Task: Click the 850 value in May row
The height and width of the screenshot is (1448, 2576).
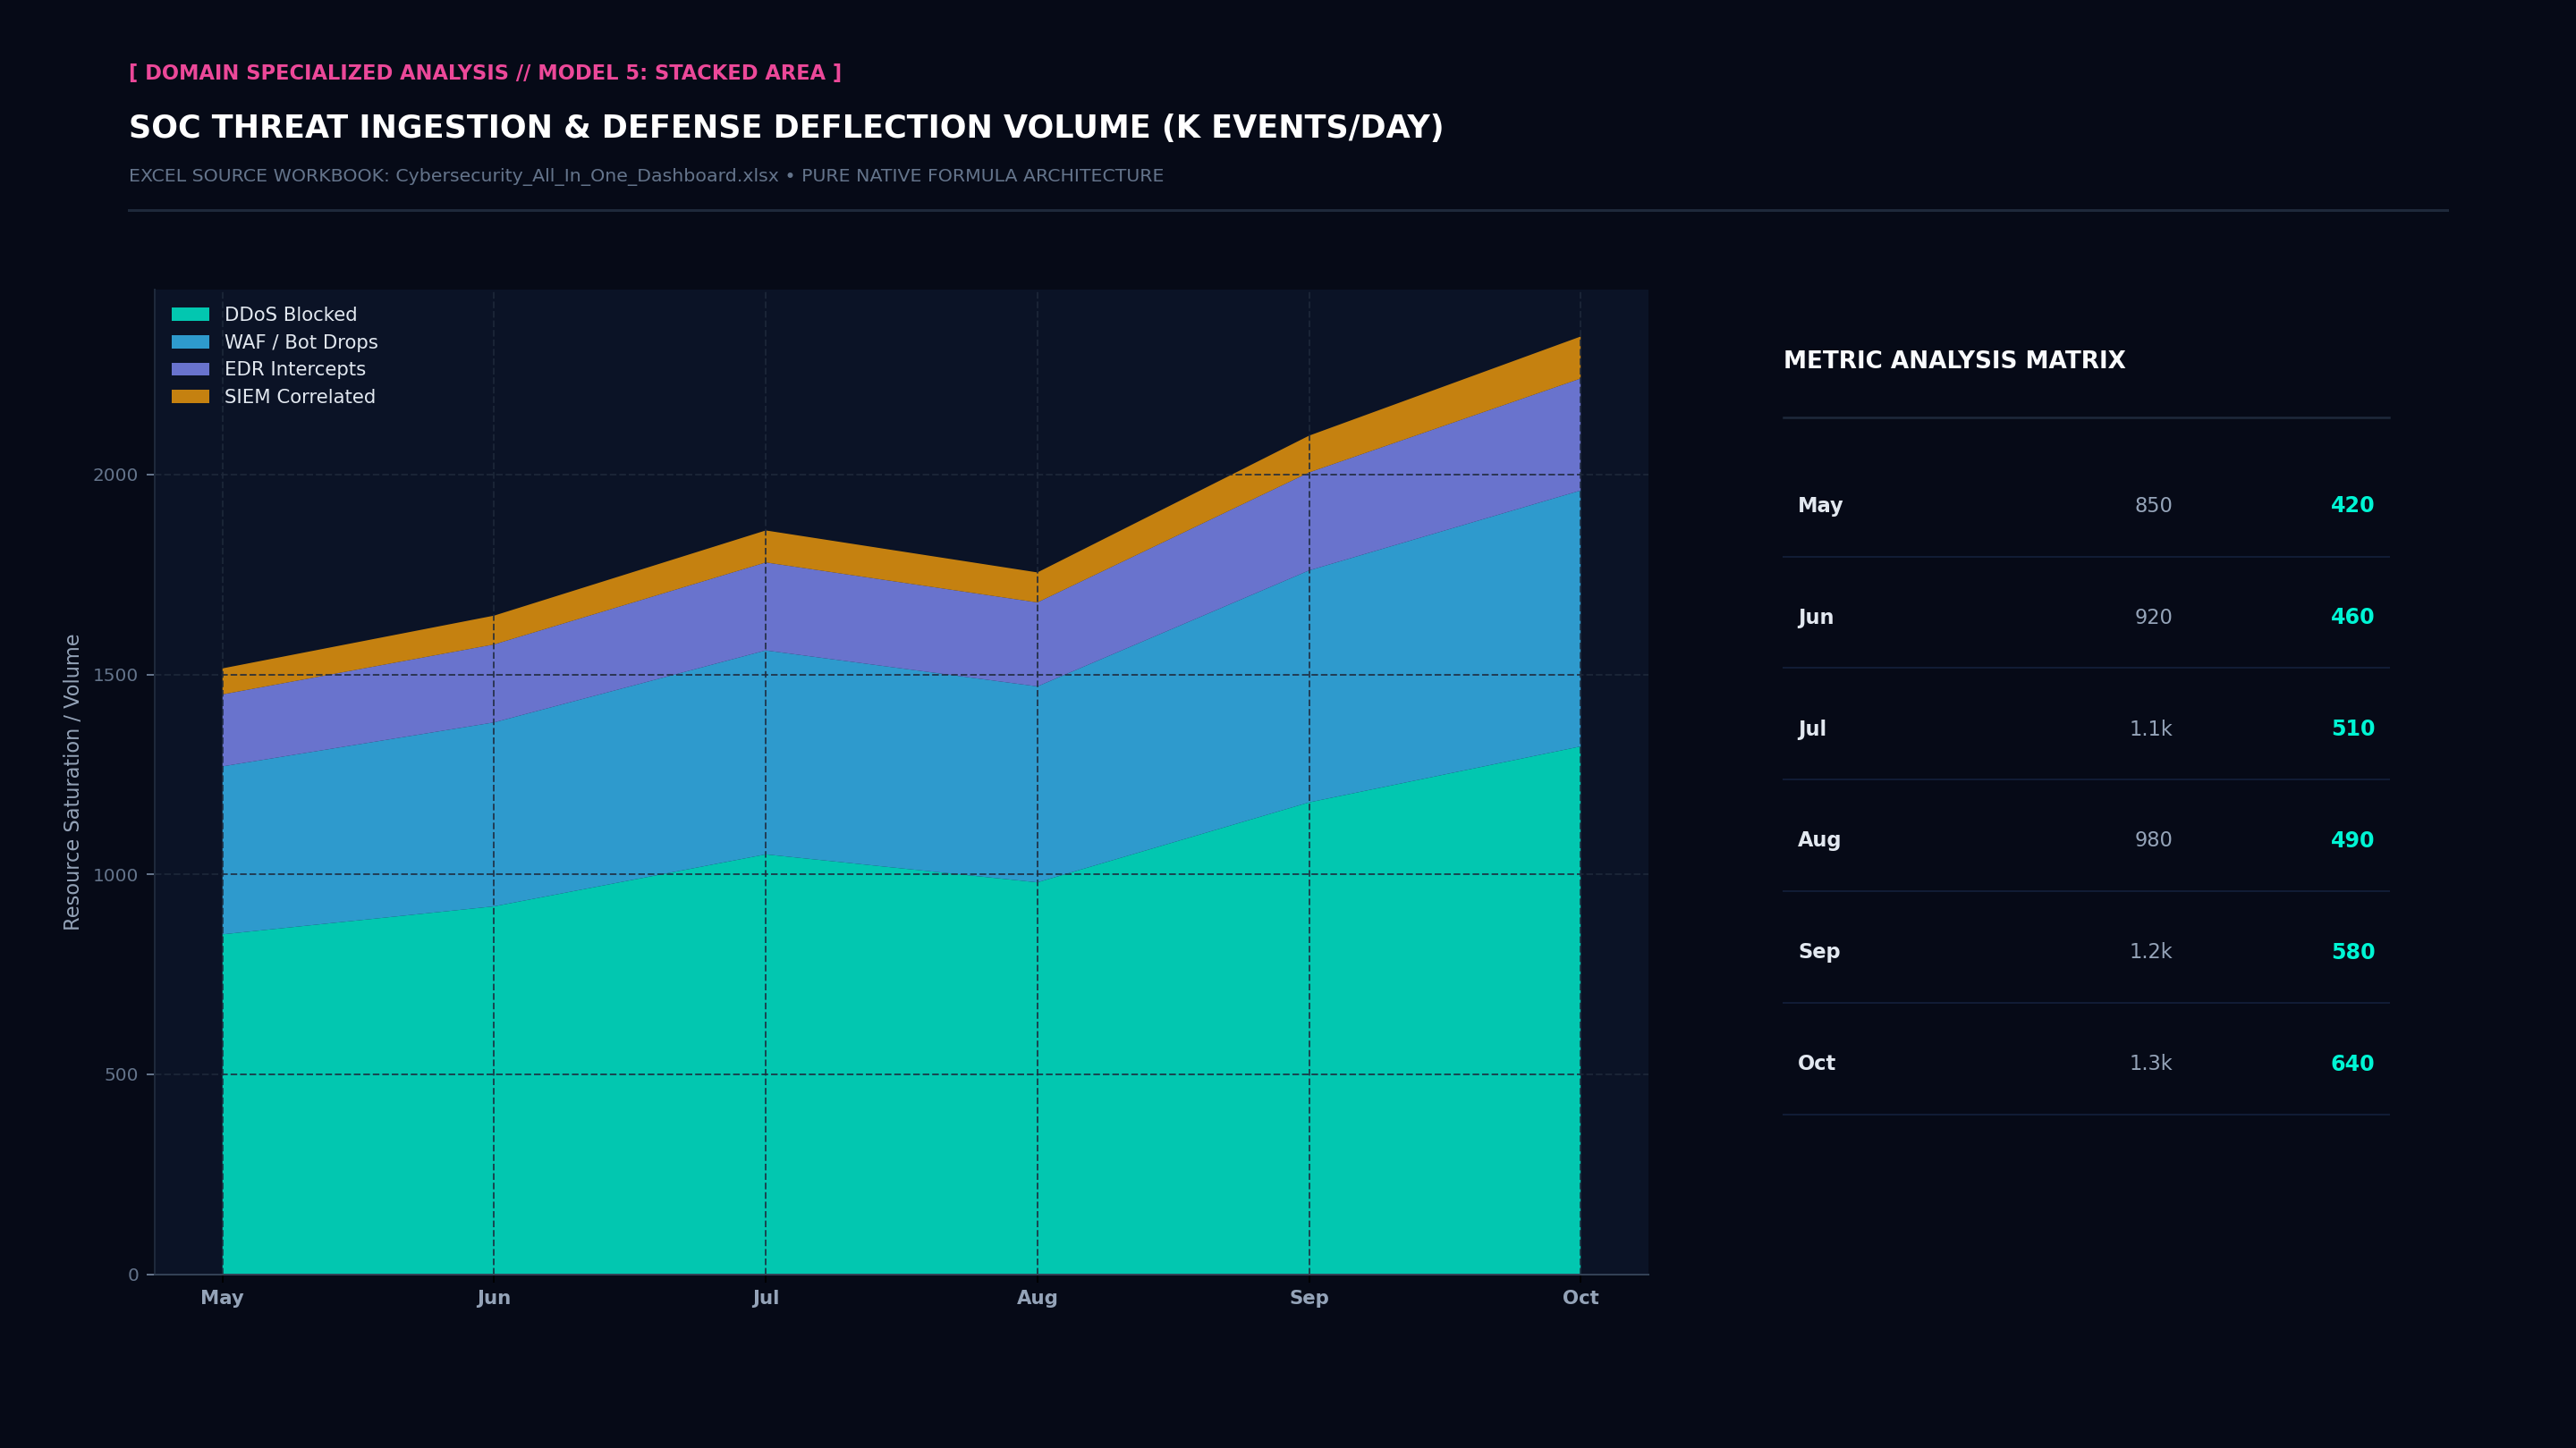Action: [2153, 506]
